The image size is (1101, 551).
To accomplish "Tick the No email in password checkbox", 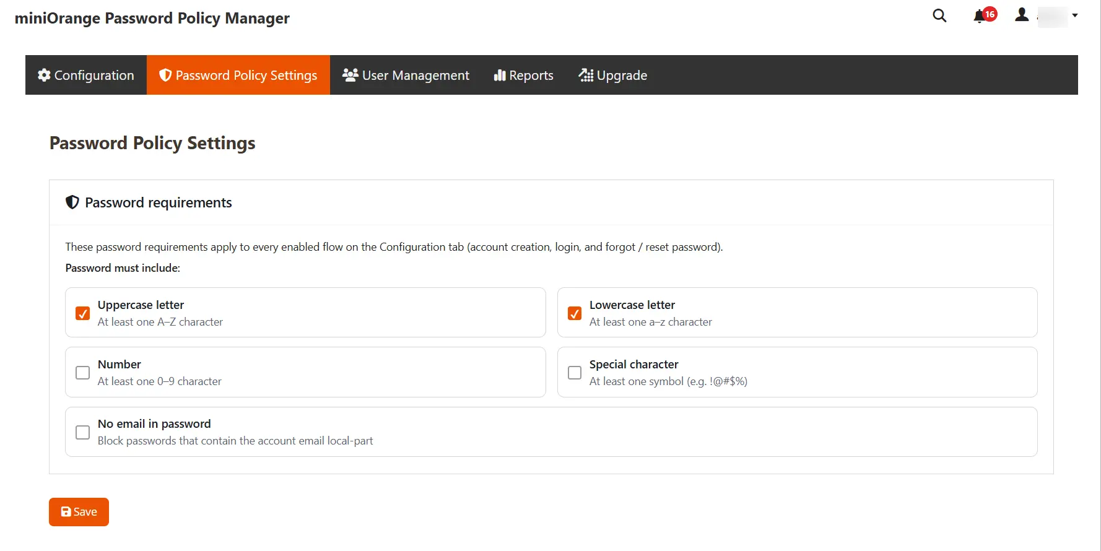I will click(x=82, y=432).
